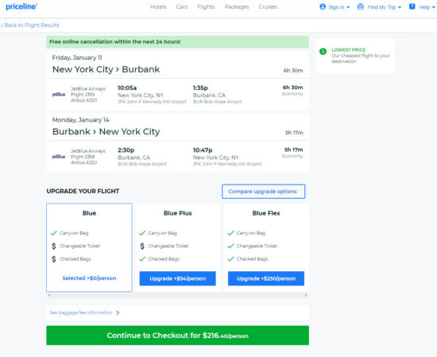Click the Sign in user icon
This screenshot has height=357, width=437.
(x=323, y=6)
